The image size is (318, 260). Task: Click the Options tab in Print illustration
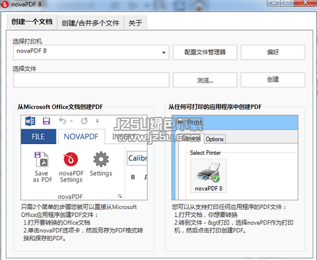point(214,139)
